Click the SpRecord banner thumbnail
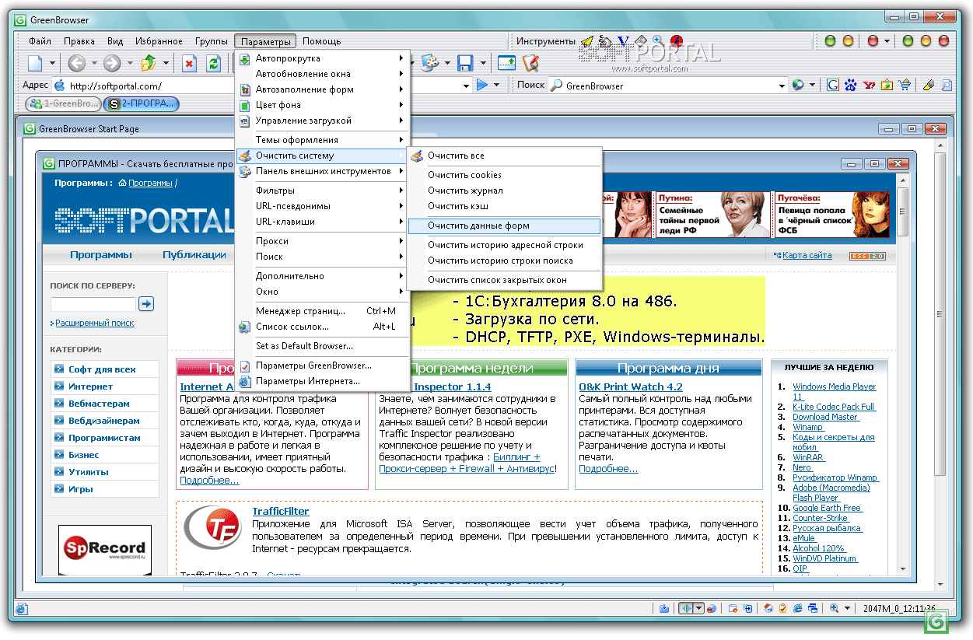Screen dimensions: 973x640 (x=104, y=551)
